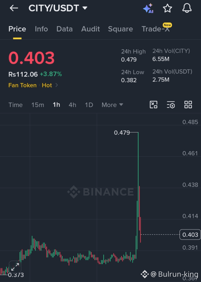Click the 0.403 current price marker
This screenshot has width=201, height=282.
190,235
